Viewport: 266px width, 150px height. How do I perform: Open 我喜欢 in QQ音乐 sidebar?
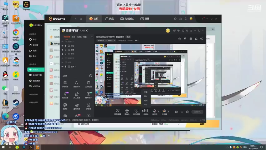[x=36, y=70]
